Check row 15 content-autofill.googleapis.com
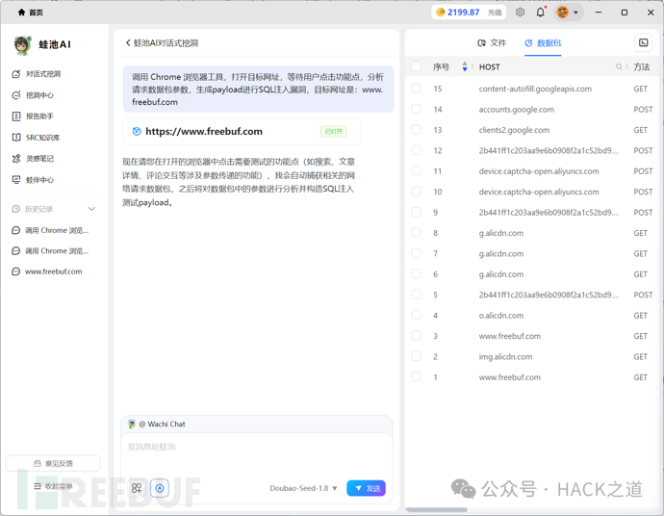Viewport: 664px width, 516px height. 417,89
